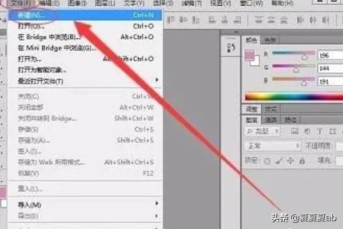Switch to the 路径 Paths tab
The height and width of the screenshot is (229, 343).
[290, 120]
